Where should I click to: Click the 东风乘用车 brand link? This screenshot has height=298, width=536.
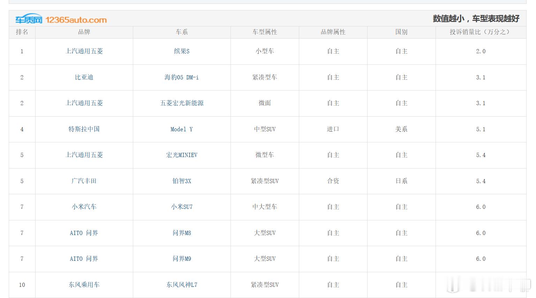pos(84,285)
